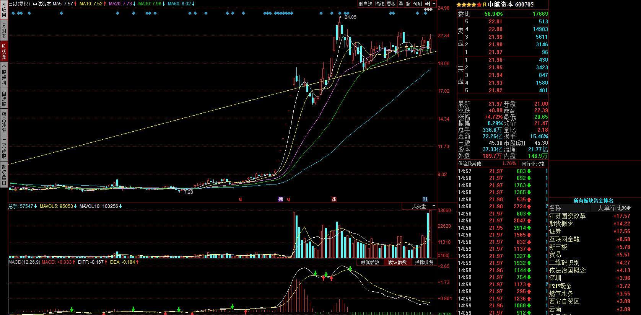Select the 默认参数 default parameters button
Image resolution: width=641 pixels, height=315 pixels.
click(397, 262)
